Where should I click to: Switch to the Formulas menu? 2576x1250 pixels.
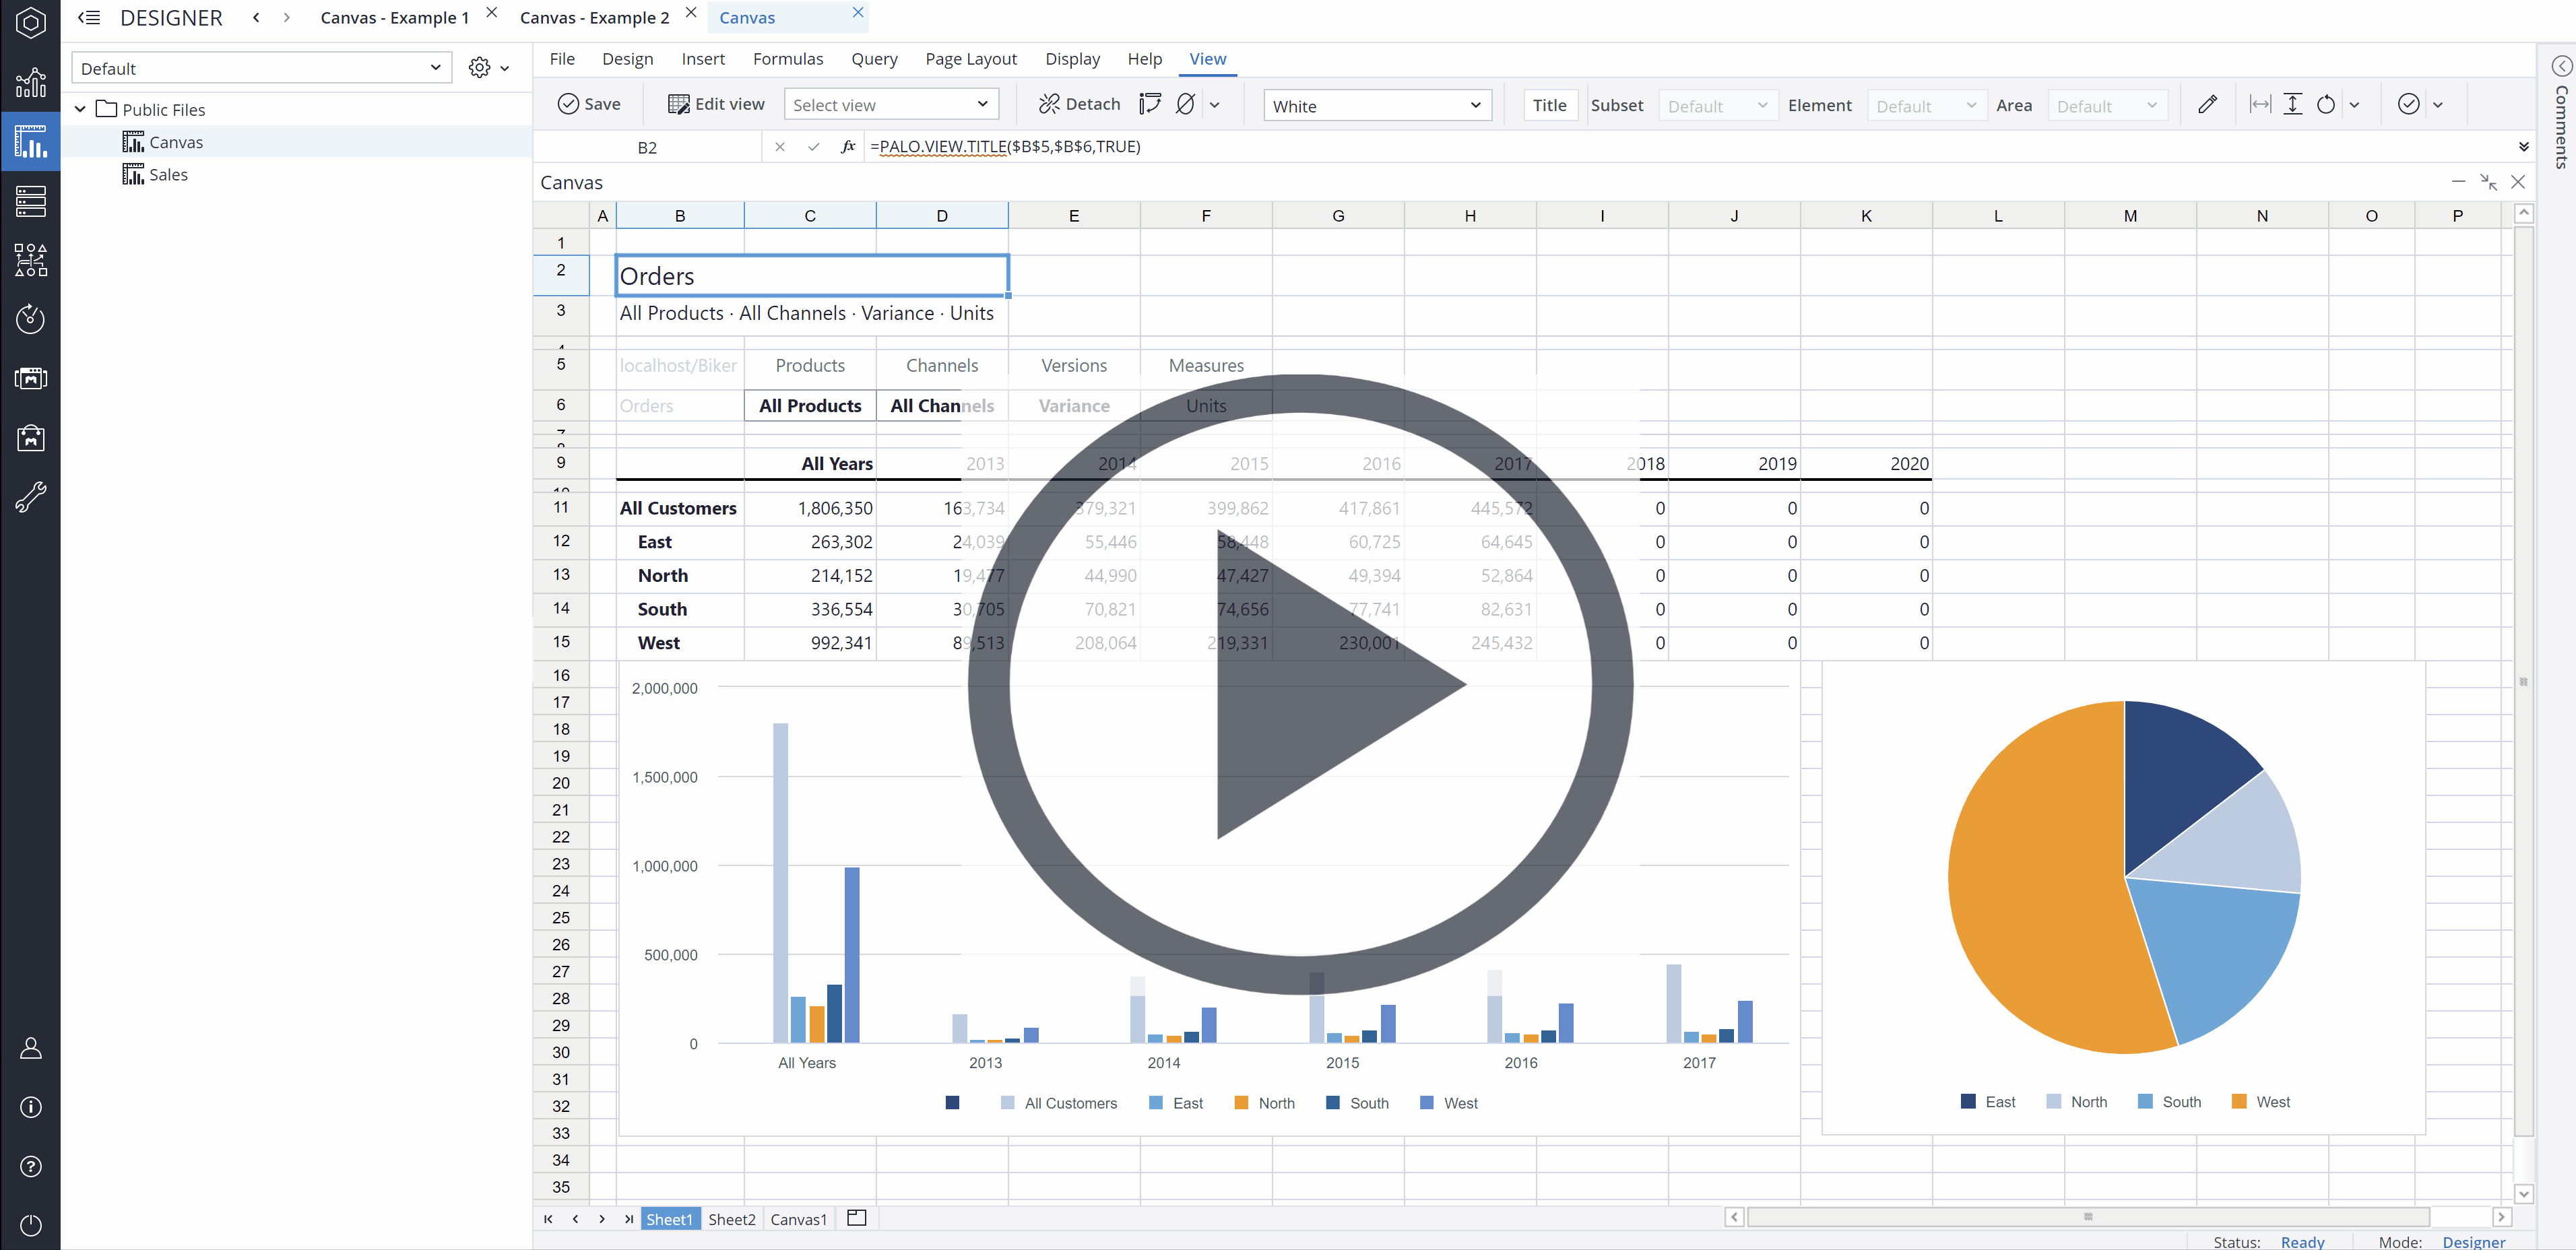[788, 58]
